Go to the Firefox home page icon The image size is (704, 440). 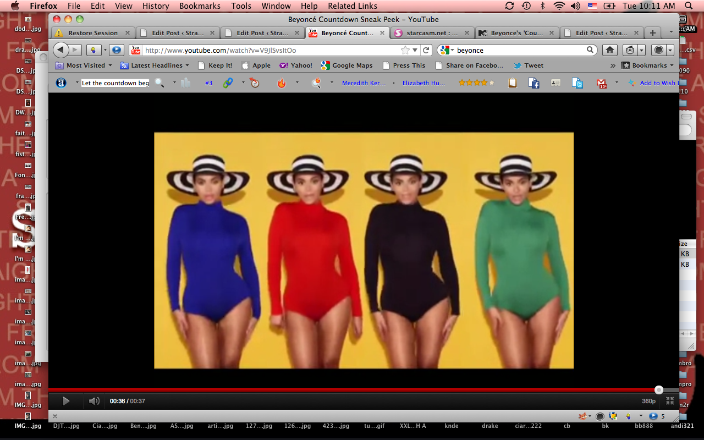(x=609, y=50)
